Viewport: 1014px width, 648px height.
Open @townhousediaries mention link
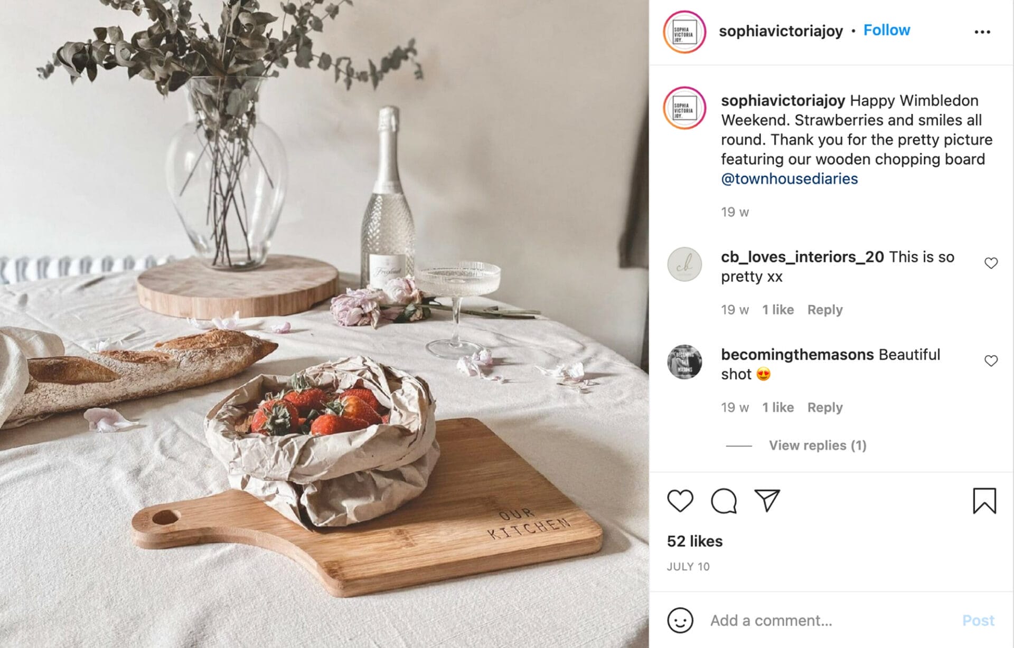click(x=789, y=179)
